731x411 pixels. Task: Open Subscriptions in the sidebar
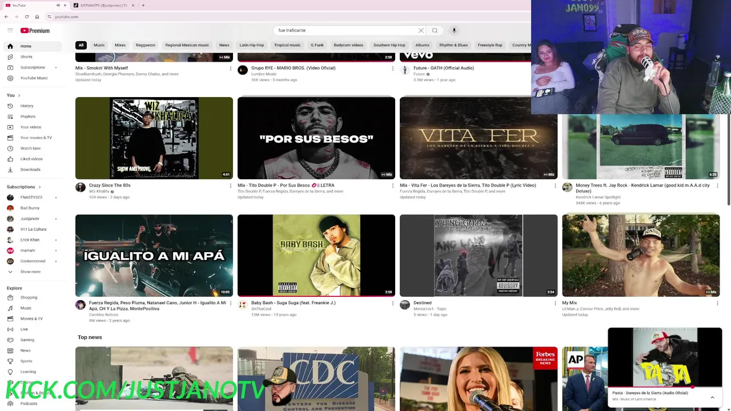point(33,67)
